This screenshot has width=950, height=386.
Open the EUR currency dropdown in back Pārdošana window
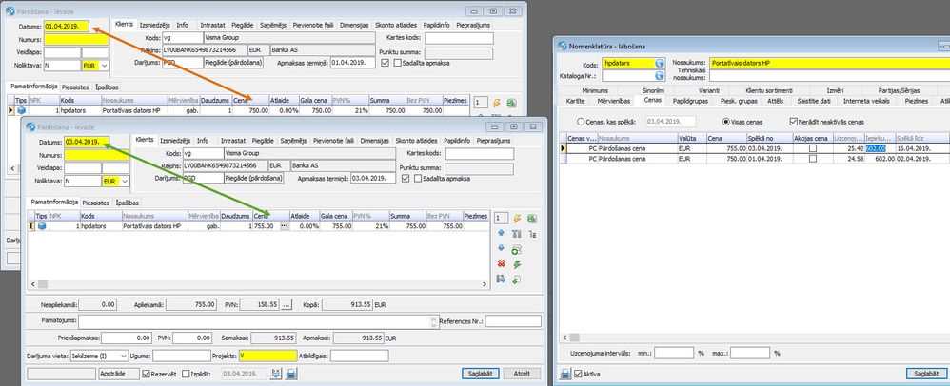click(x=104, y=65)
